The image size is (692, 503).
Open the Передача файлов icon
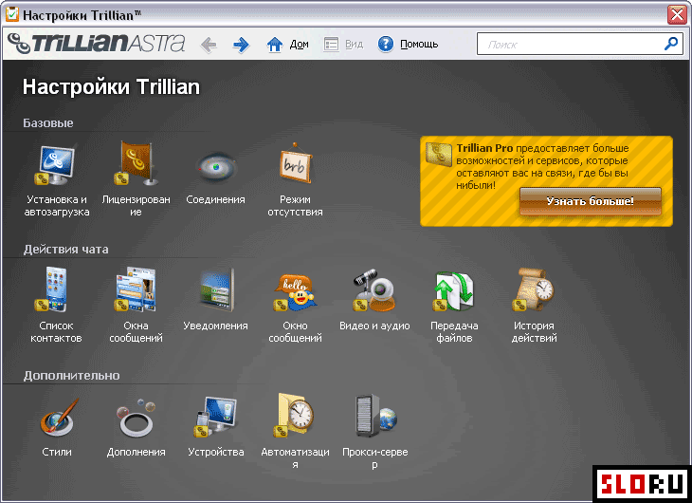tap(454, 290)
